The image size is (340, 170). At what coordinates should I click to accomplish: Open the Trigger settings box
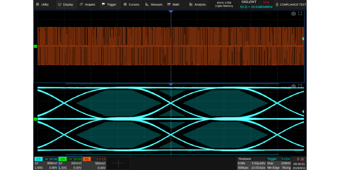pos(279,163)
